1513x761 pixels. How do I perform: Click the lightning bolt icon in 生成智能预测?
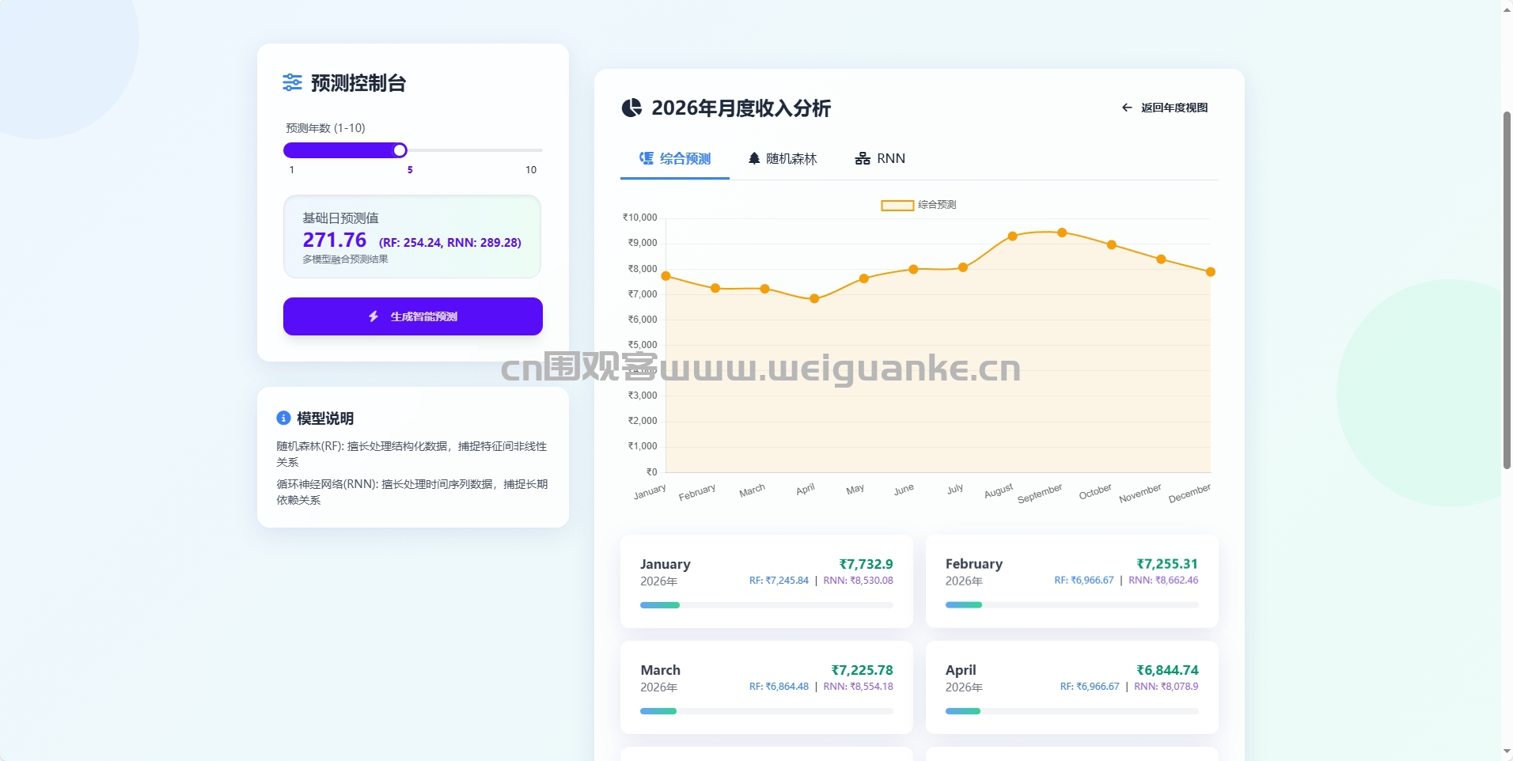[x=374, y=316]
